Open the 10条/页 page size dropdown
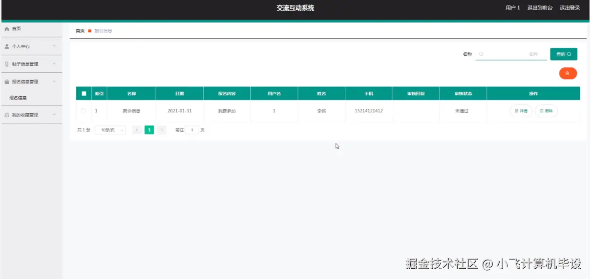Screen dimensions: 590x279 (110, 130)
